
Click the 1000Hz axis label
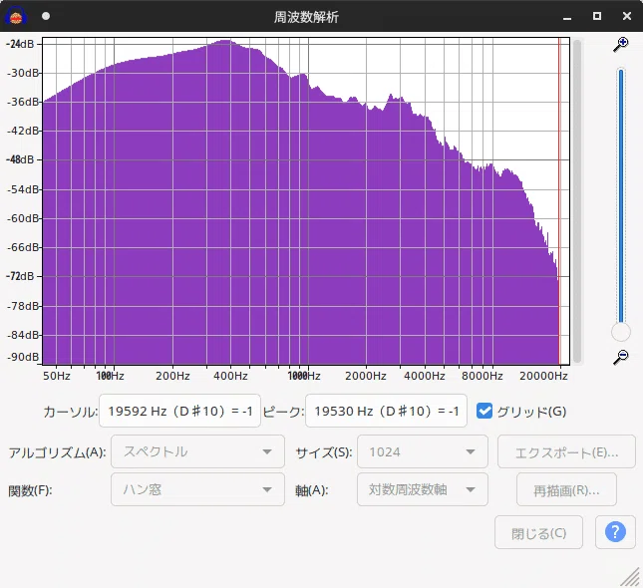coord(304,376)
